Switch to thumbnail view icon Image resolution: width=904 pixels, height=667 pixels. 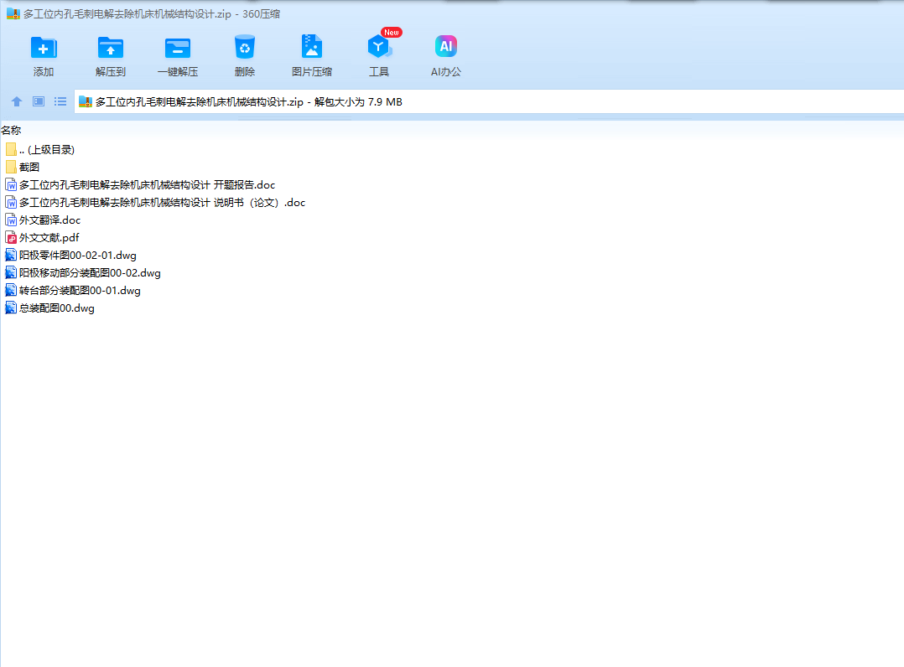[39, 101]
